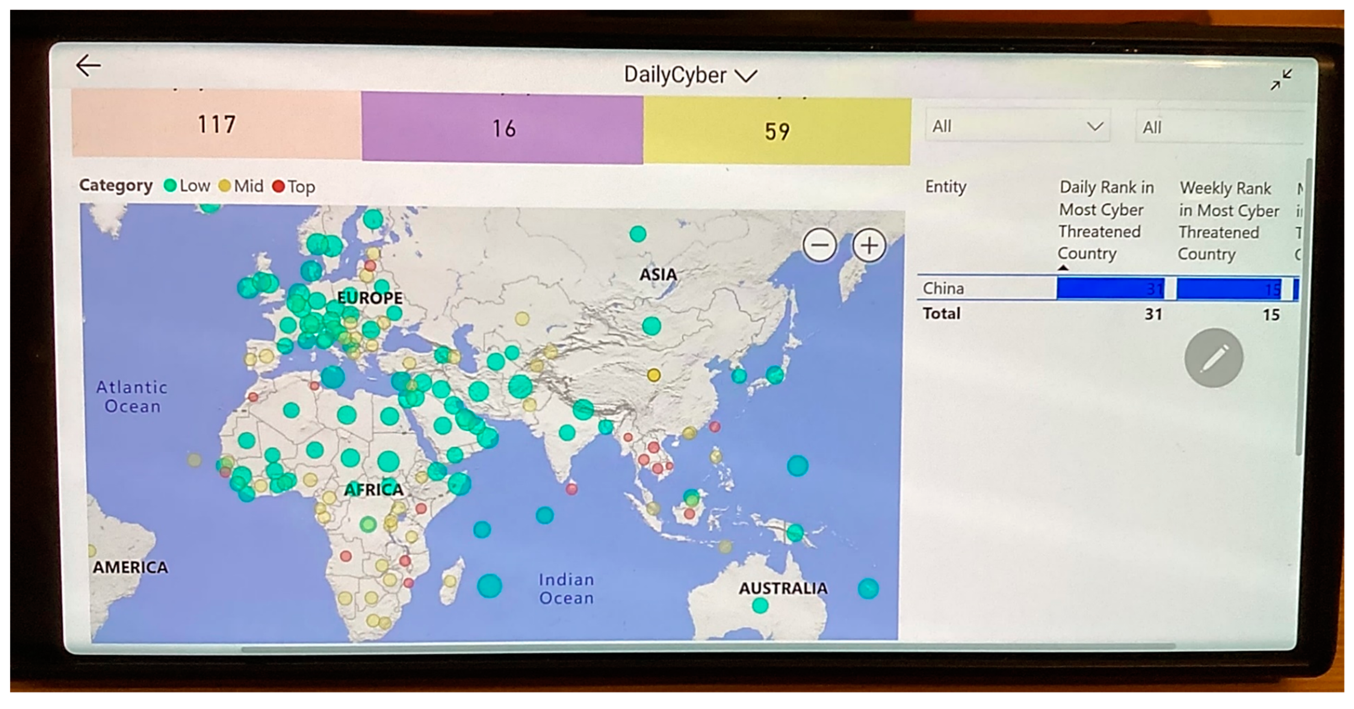Toggle the Top category legend item
1354x709 pixels.
[x=294, y=186]
